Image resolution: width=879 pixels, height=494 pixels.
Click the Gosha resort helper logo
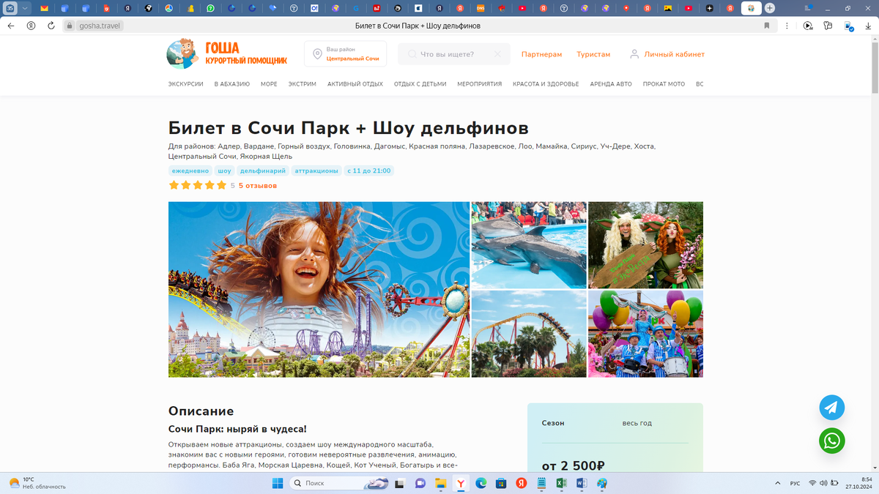(x=226, y=54)
